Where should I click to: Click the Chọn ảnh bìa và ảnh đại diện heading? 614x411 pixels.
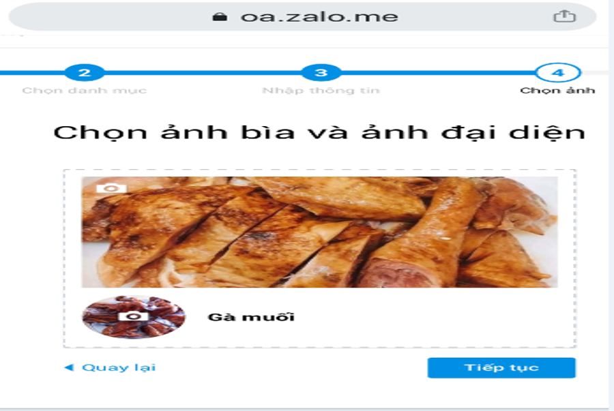[319, 132]
